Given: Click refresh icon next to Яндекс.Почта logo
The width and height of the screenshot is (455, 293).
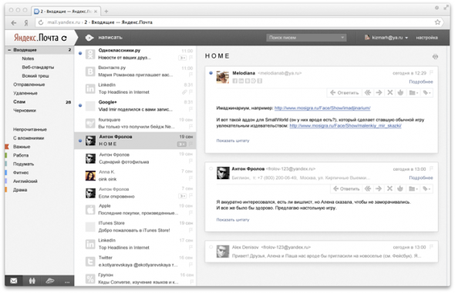Looking at the screenshot, I should point(64,38).
